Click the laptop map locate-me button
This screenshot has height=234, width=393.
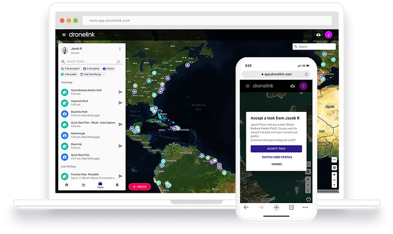334,167
